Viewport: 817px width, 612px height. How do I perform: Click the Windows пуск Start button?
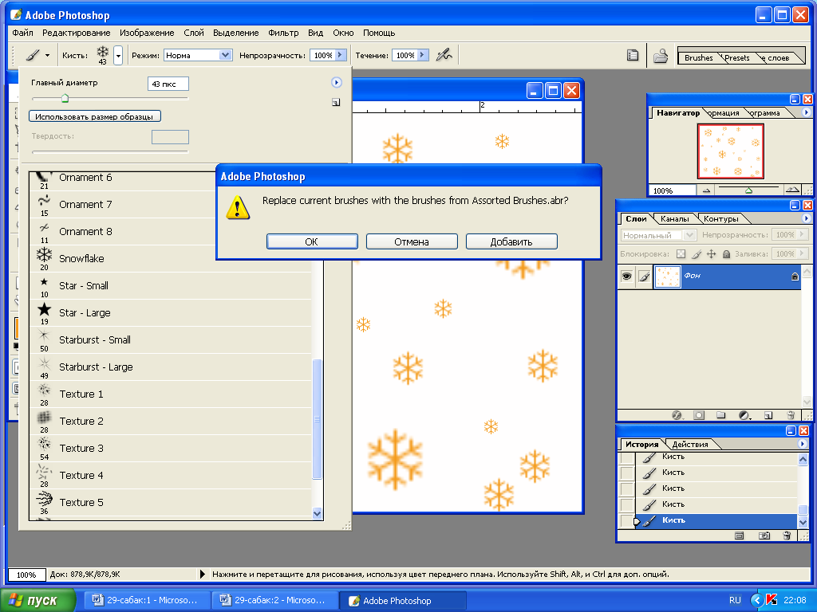click(37, 601)
